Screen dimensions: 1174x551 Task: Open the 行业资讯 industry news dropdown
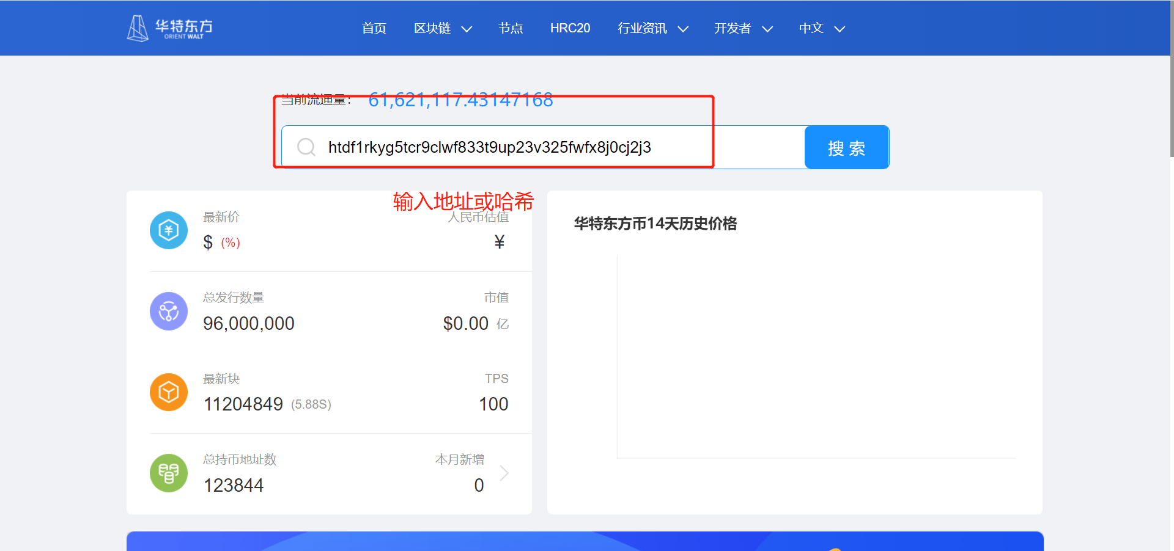coord(652,28)
